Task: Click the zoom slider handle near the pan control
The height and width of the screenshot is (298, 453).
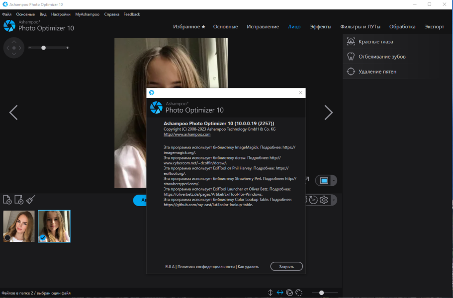Action: click(43, 48)
